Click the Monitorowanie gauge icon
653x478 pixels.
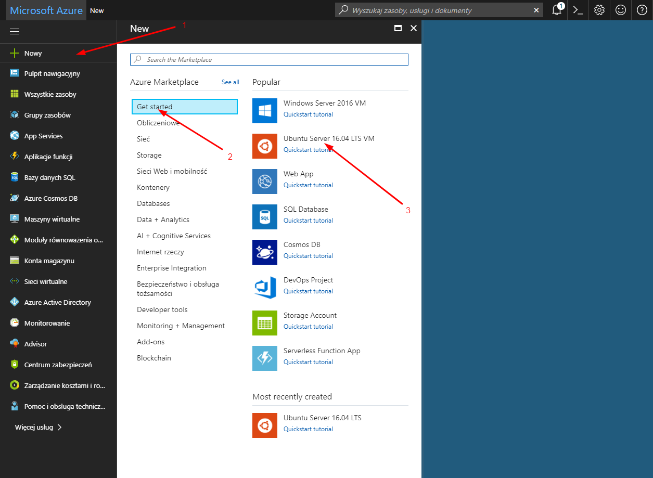coord(15,323)
